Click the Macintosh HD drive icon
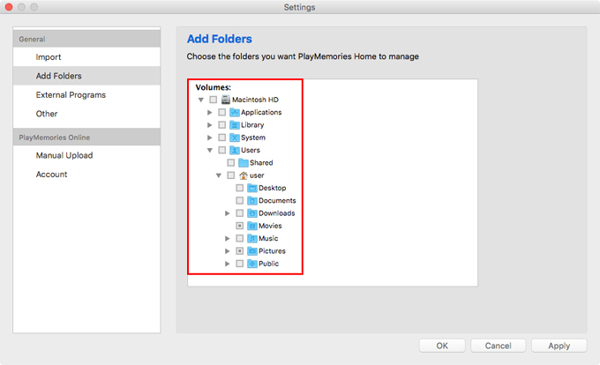 226,100
